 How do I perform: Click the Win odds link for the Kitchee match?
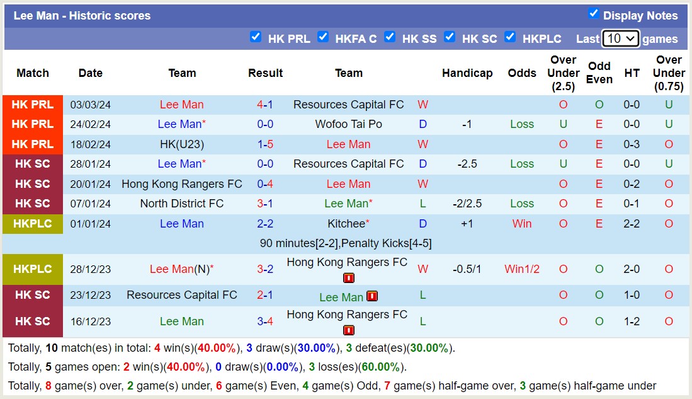pos(521,224)
